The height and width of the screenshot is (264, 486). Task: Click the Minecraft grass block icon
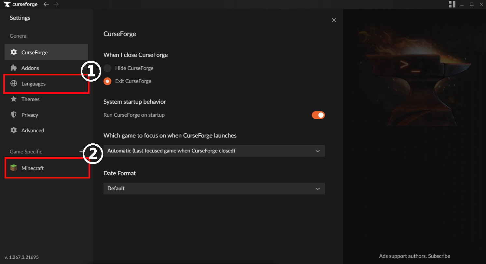14,168
